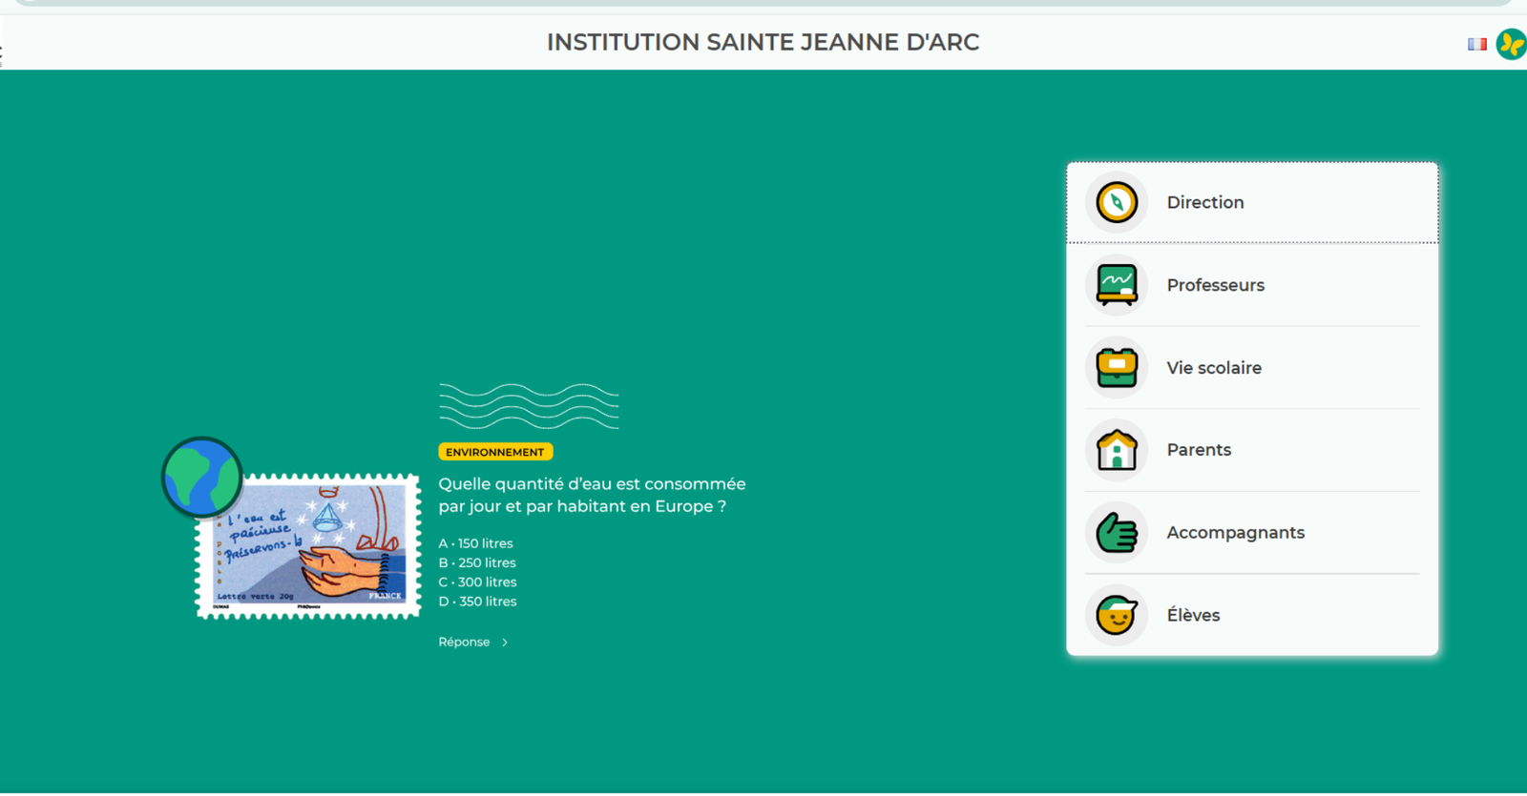Select the Professeurs text label in the menu
This screenshot has height=796, width=1527.
1215,285
